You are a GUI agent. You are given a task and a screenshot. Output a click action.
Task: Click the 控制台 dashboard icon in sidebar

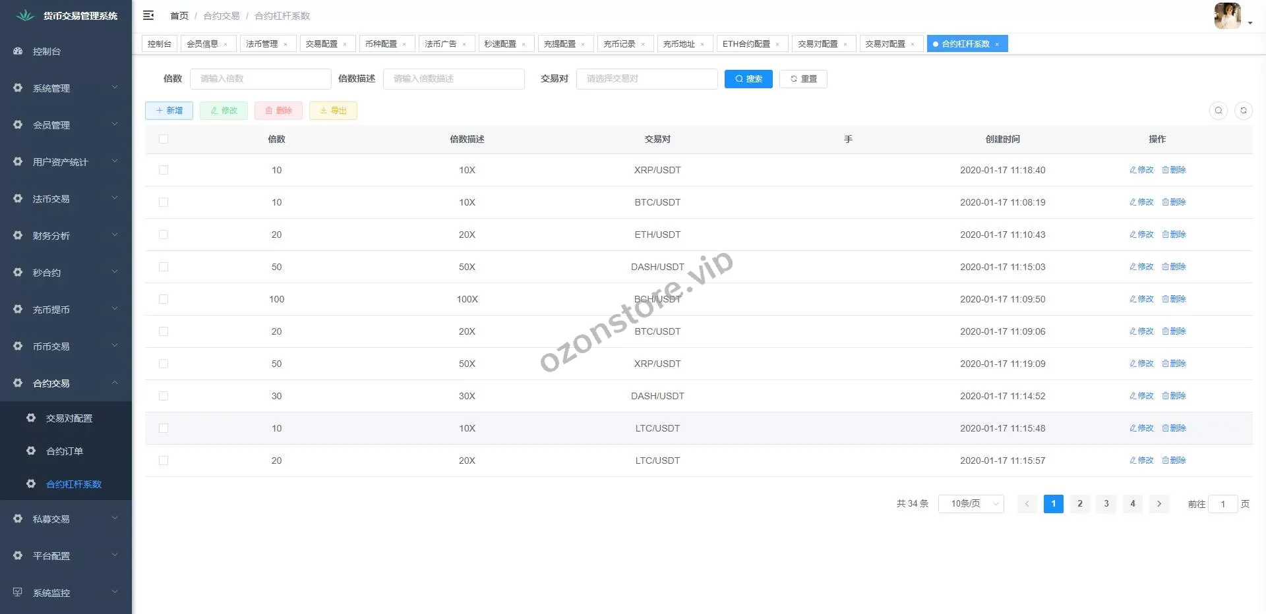tap(18, 51)
